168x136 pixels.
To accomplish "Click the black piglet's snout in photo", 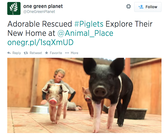I will point(100,91).
